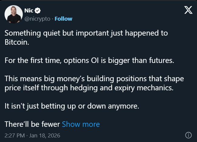
Task: Follow the @nicrypto account
Action: [63, 19]
